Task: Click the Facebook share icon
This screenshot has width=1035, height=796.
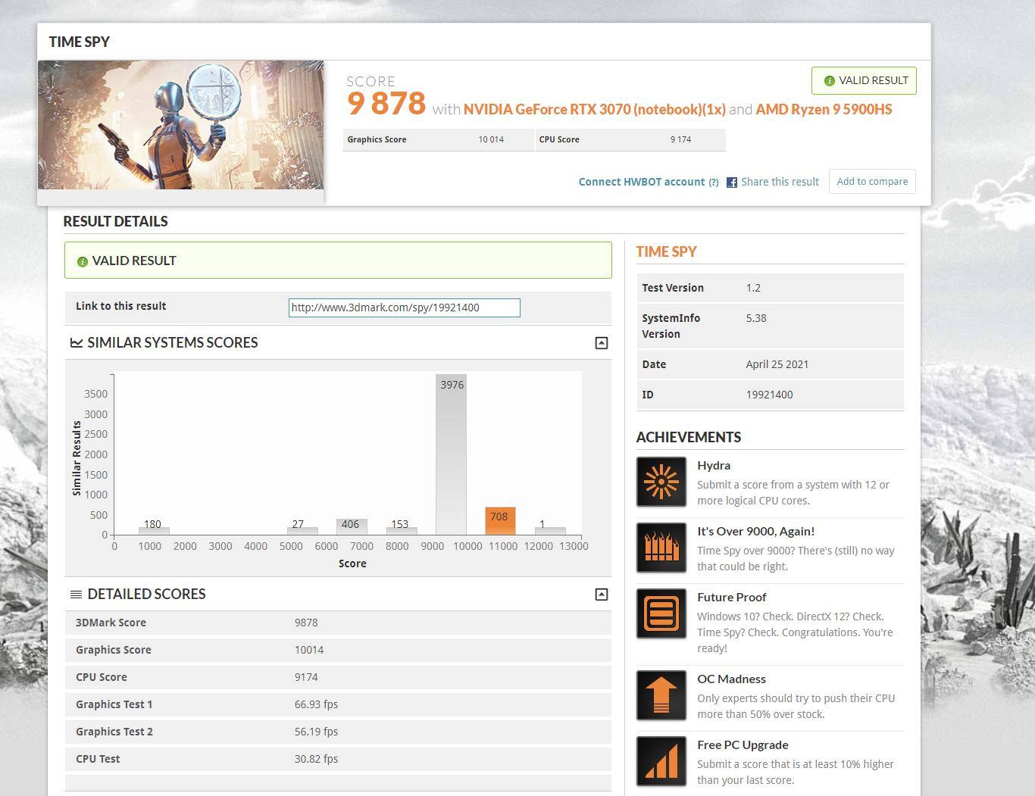Action: [x=732, y=183]
